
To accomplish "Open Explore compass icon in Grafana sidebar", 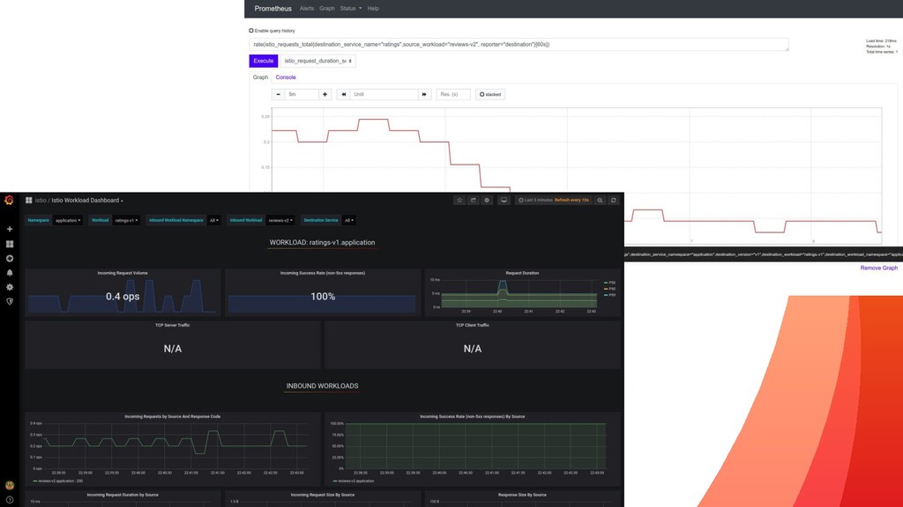I will [10, 258].
